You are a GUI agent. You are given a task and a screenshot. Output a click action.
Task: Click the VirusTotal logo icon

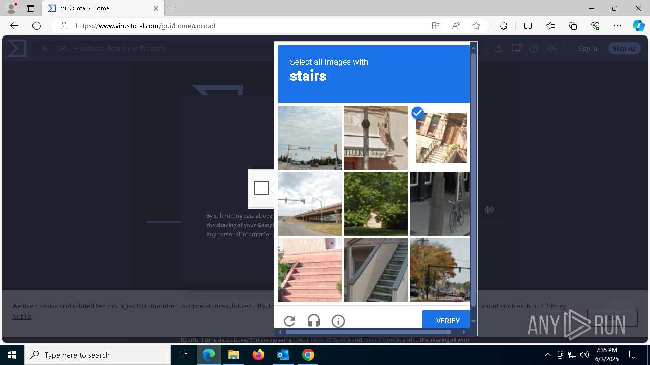(x=17, y=48)
